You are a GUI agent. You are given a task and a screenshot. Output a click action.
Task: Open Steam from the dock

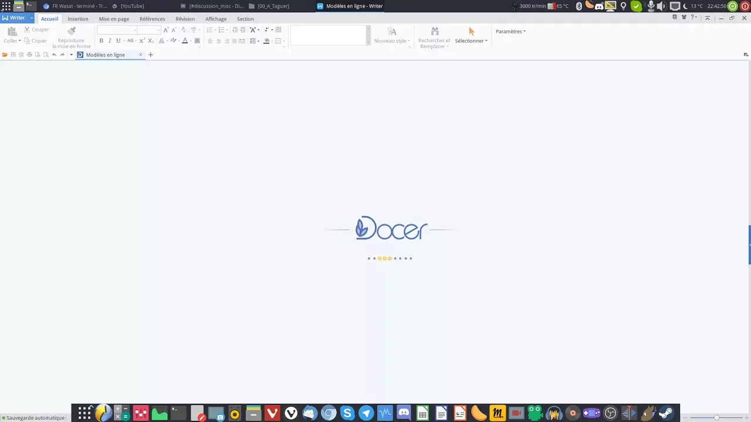(666, 414)
